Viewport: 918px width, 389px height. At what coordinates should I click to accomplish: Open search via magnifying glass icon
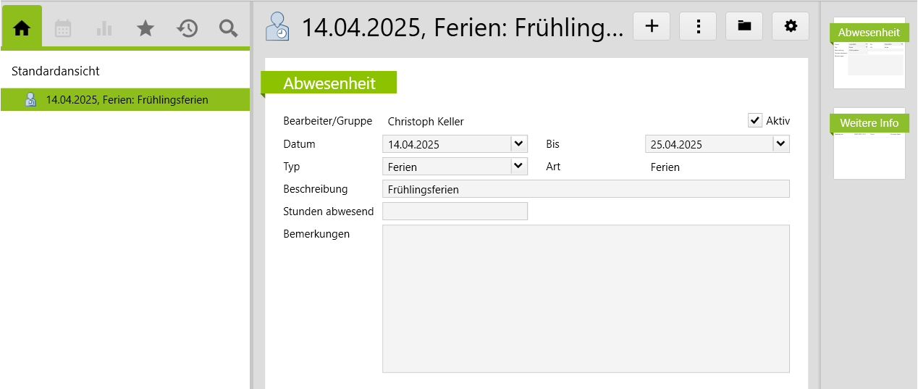tap(228, 28)
